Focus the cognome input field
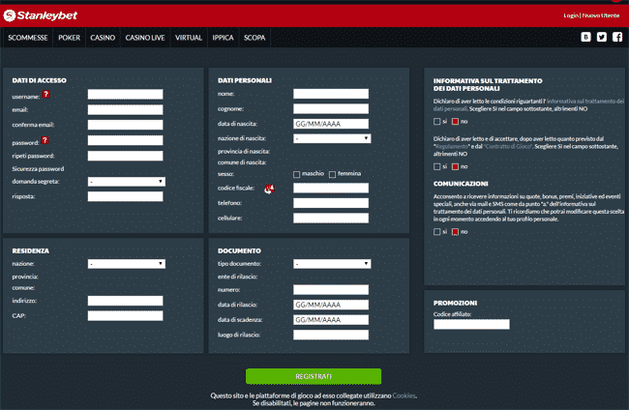 331,109
